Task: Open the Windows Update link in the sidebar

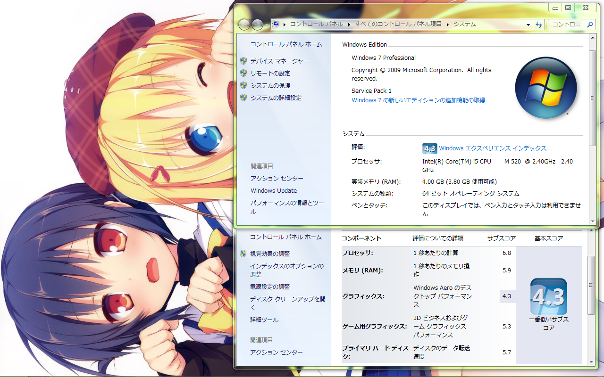Action: 274,191
